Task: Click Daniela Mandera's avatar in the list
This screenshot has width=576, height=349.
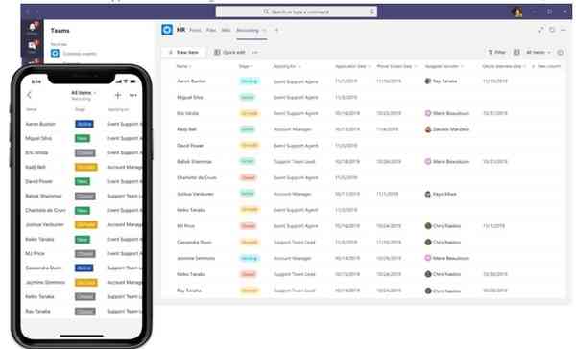Action: click(x=428, y=129)
